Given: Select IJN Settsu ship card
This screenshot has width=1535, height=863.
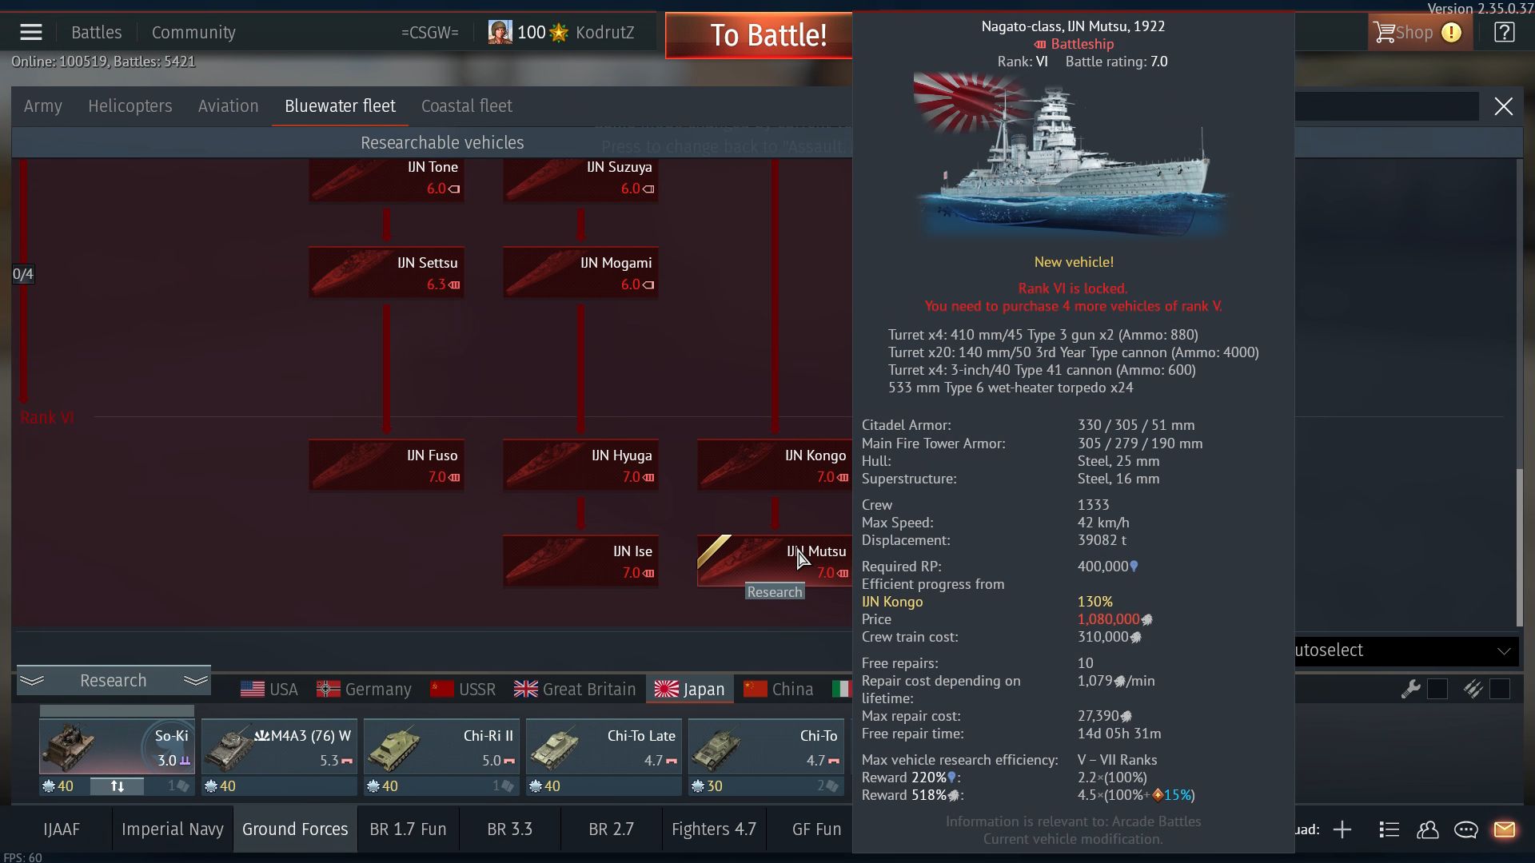Looking at the screenshot, I should tap(386, 272).
